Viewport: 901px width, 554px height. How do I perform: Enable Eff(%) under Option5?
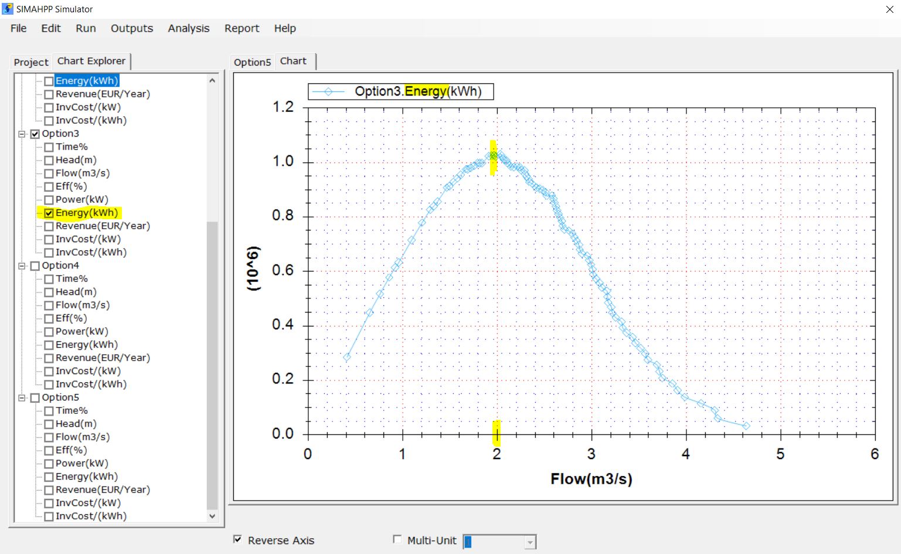pyautogui.click(x=49, y=451)
